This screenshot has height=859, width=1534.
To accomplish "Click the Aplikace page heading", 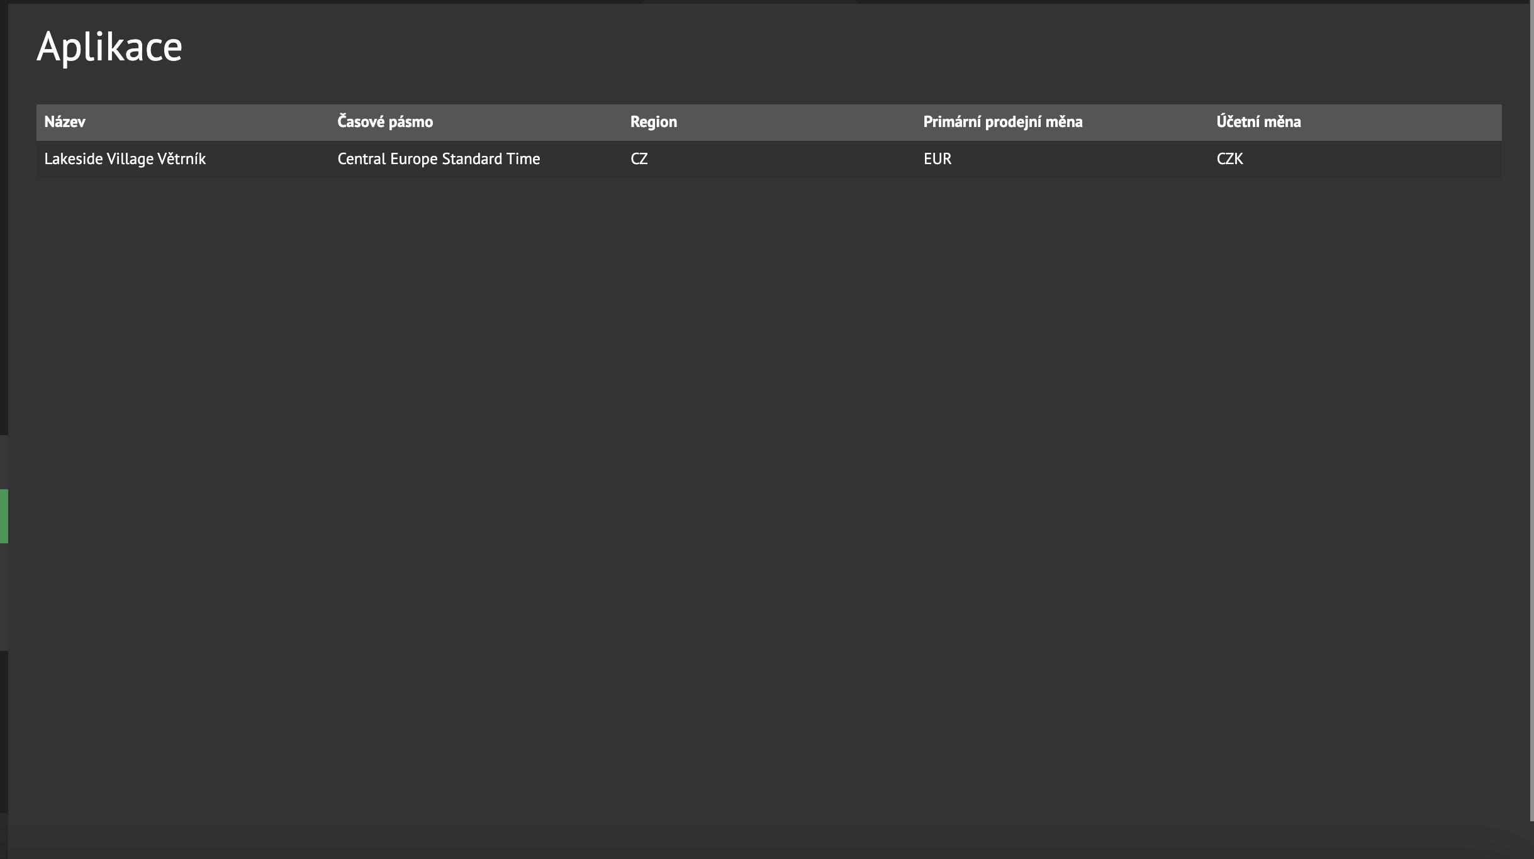I will [109, 47].
